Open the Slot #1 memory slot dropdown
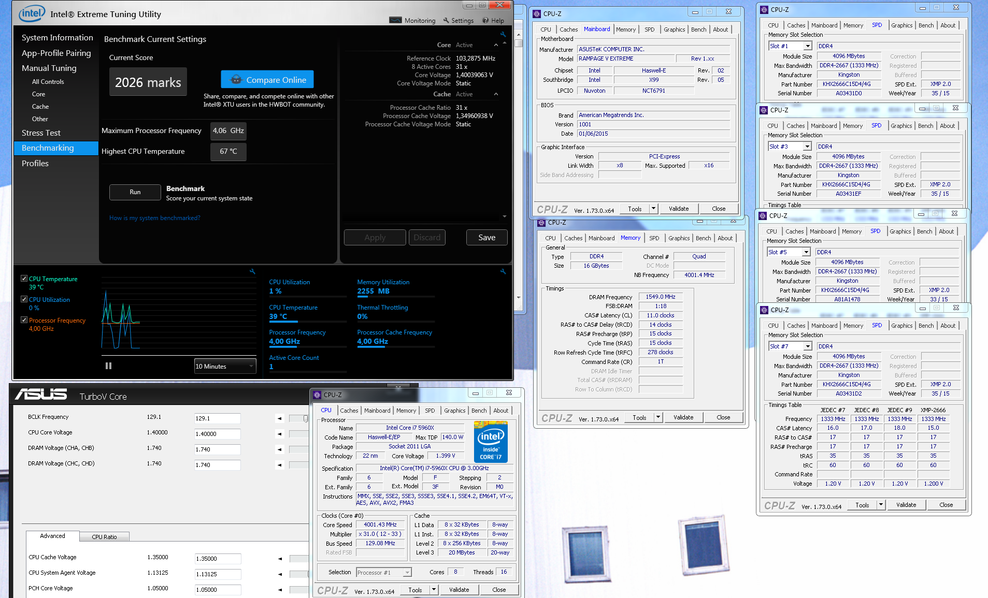This screenshot has height=598, width=988. (x=807, y=46)
